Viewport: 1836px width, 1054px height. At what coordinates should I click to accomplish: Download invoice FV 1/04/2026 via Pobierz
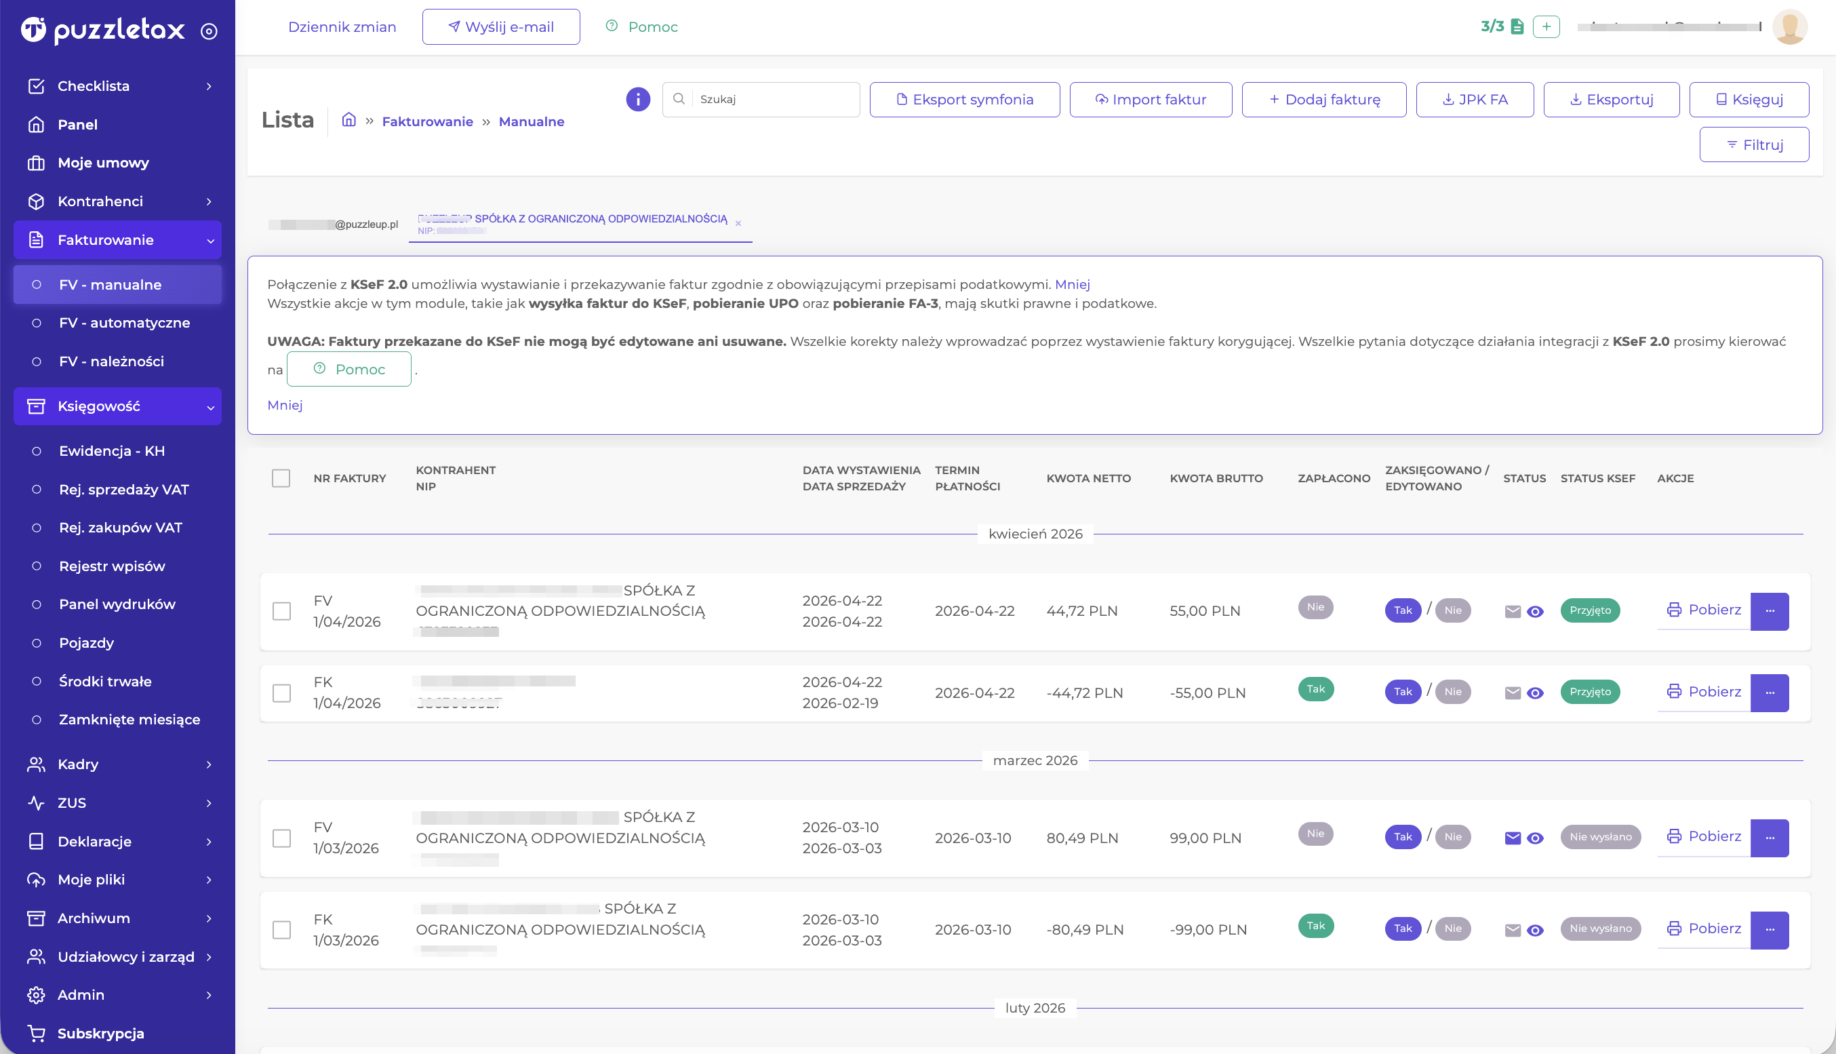pos(1704,610)
